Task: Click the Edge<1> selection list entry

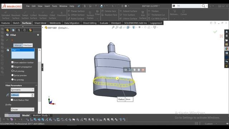Action: [x=23, y=50]
